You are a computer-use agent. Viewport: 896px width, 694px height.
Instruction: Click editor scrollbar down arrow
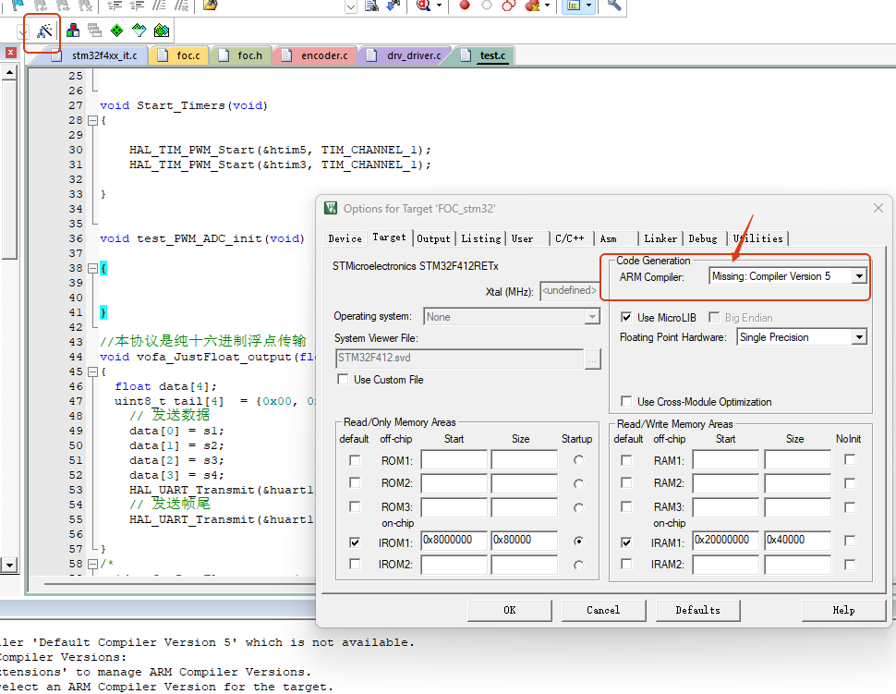click(x=9, y=565)
